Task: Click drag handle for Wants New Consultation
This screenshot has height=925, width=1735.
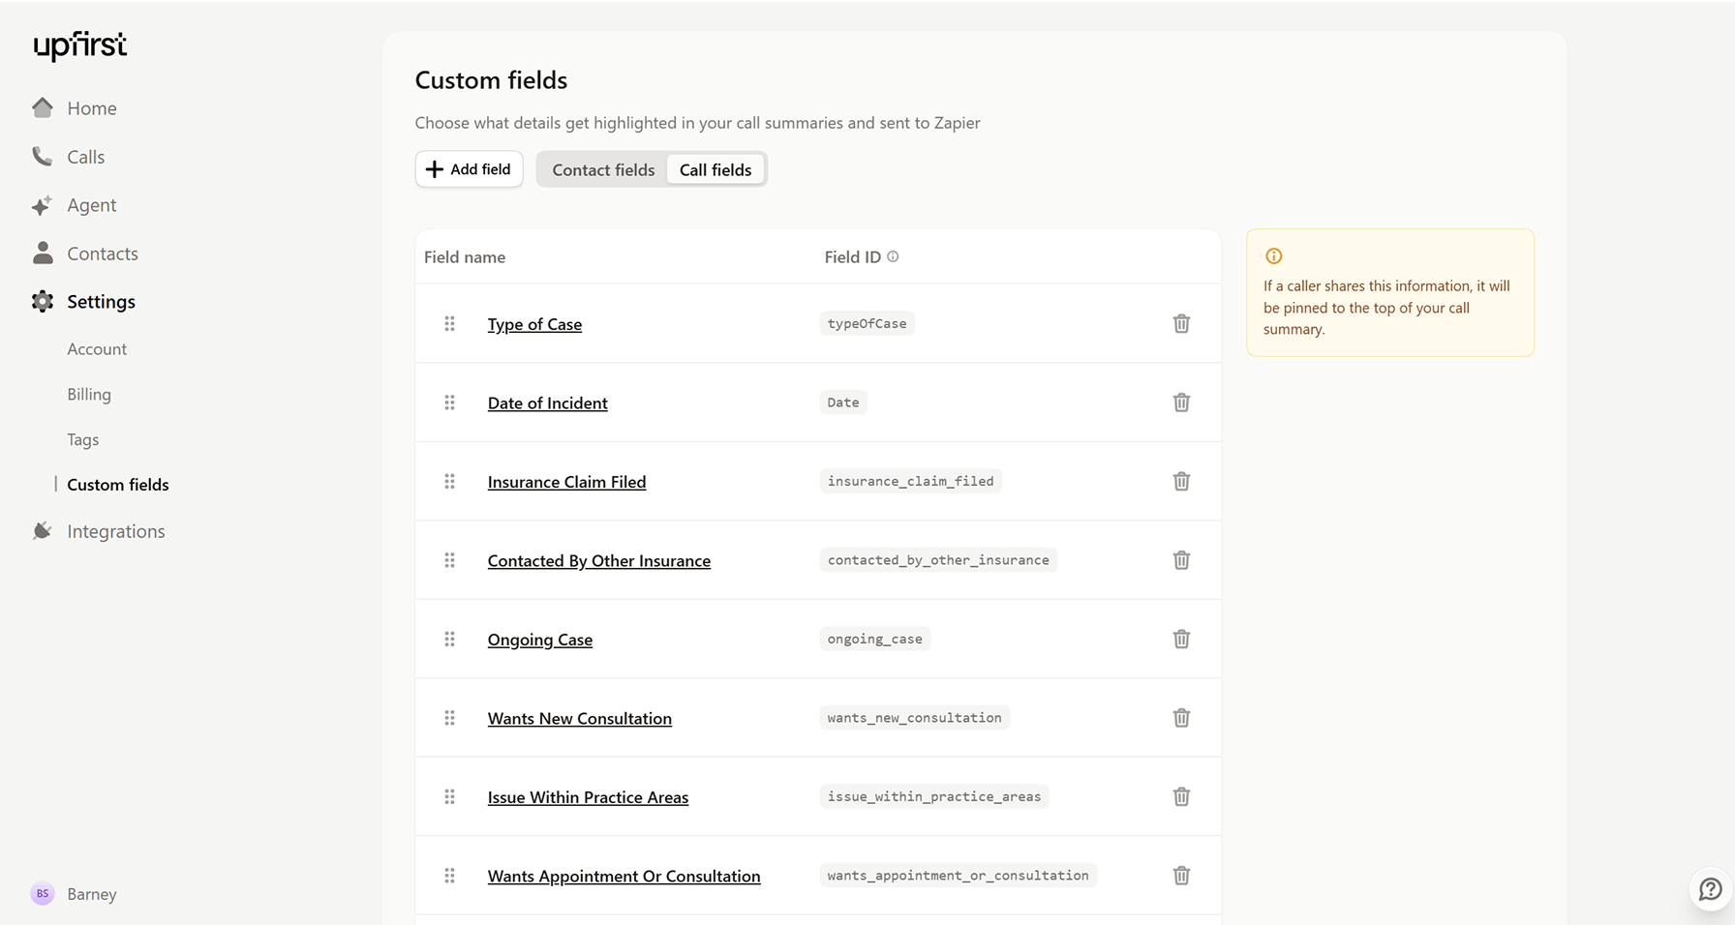Action: point(449,718)
